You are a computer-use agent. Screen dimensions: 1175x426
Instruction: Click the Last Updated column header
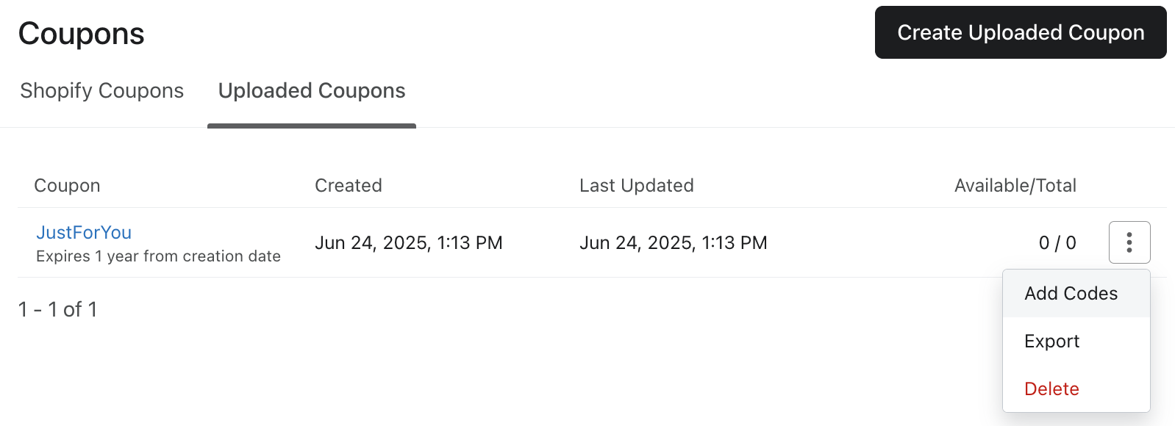(x=636, y=186)
